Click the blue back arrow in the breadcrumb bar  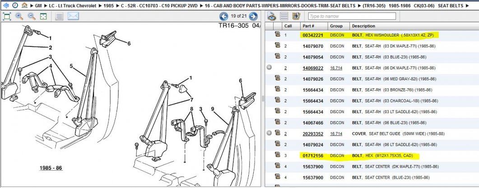point(5,5)
